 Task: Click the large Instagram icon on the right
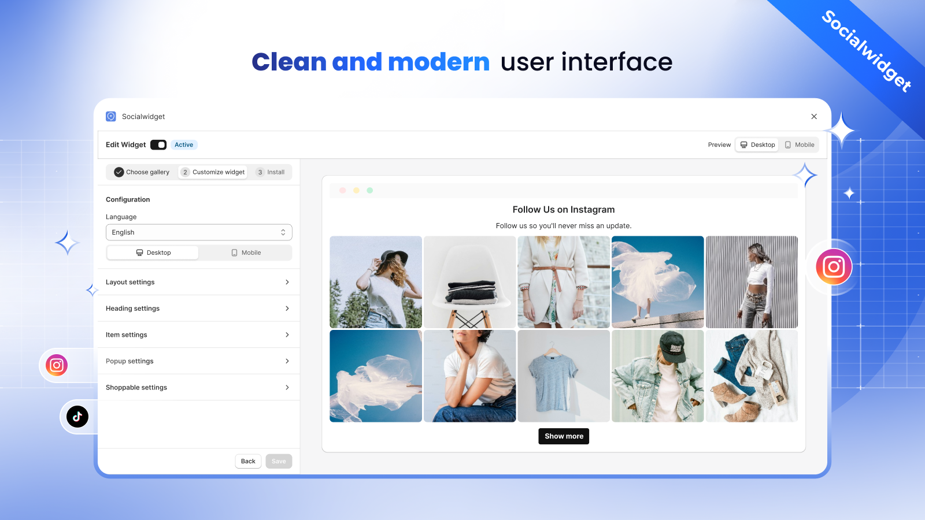tap(834, 267)
